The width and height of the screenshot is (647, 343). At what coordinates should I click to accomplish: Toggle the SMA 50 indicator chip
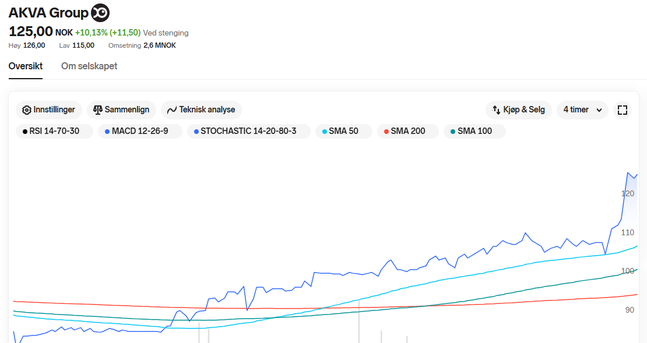tap(343, 131)
